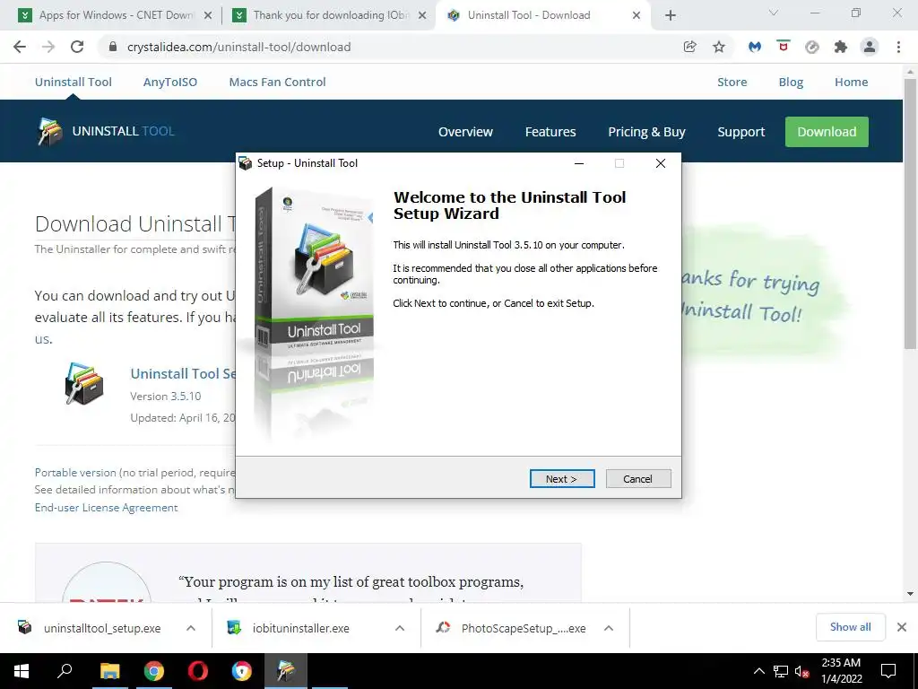Screen dimensions: 918x689
Task: Open the End-user License Agreement link
Action: point(106,508)
